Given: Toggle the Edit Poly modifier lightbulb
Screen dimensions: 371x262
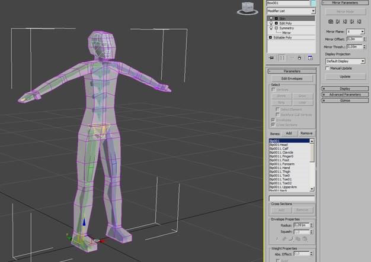Looking at the screenshot, I should coord(270,23).
